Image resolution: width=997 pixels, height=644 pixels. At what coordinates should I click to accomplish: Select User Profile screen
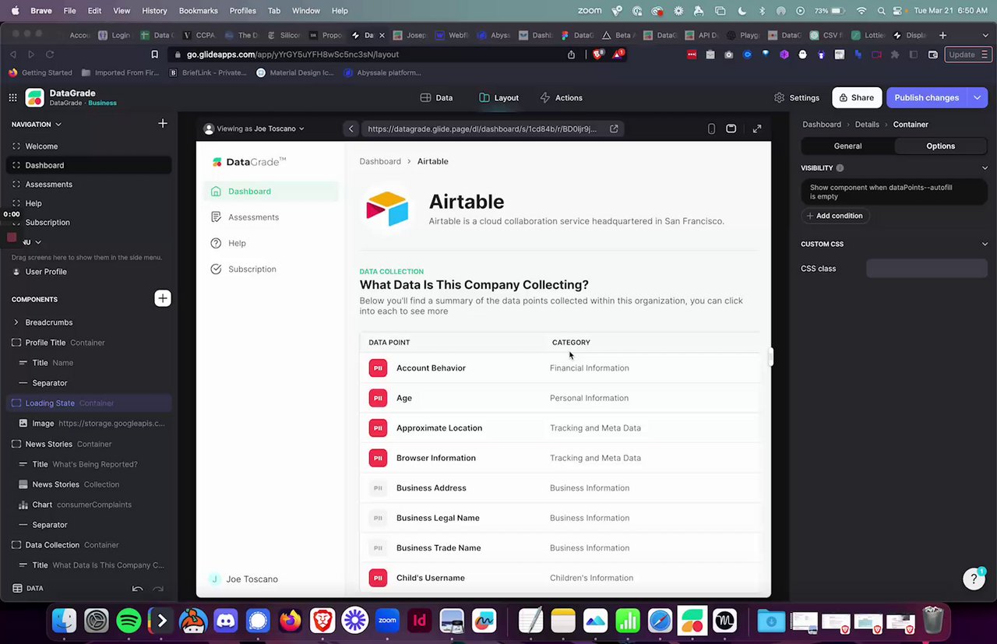tap(89, 272)
